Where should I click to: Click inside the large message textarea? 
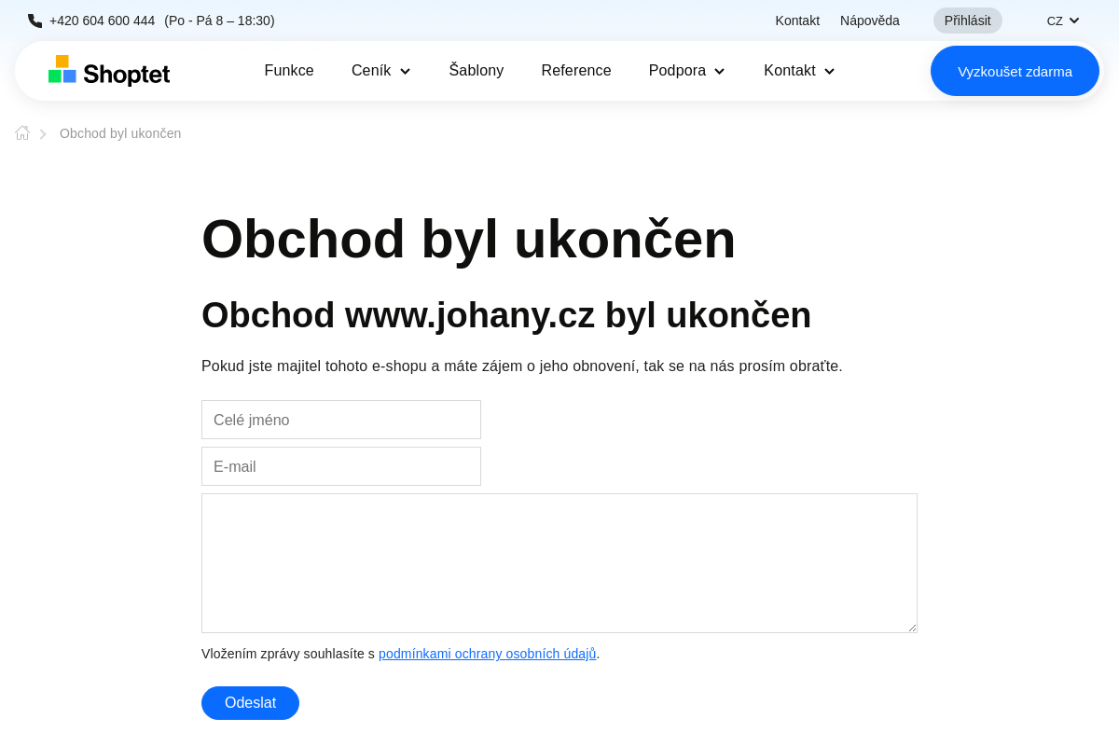[x=559, y=562]
